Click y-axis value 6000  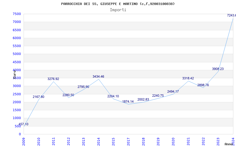click(17, 38)
